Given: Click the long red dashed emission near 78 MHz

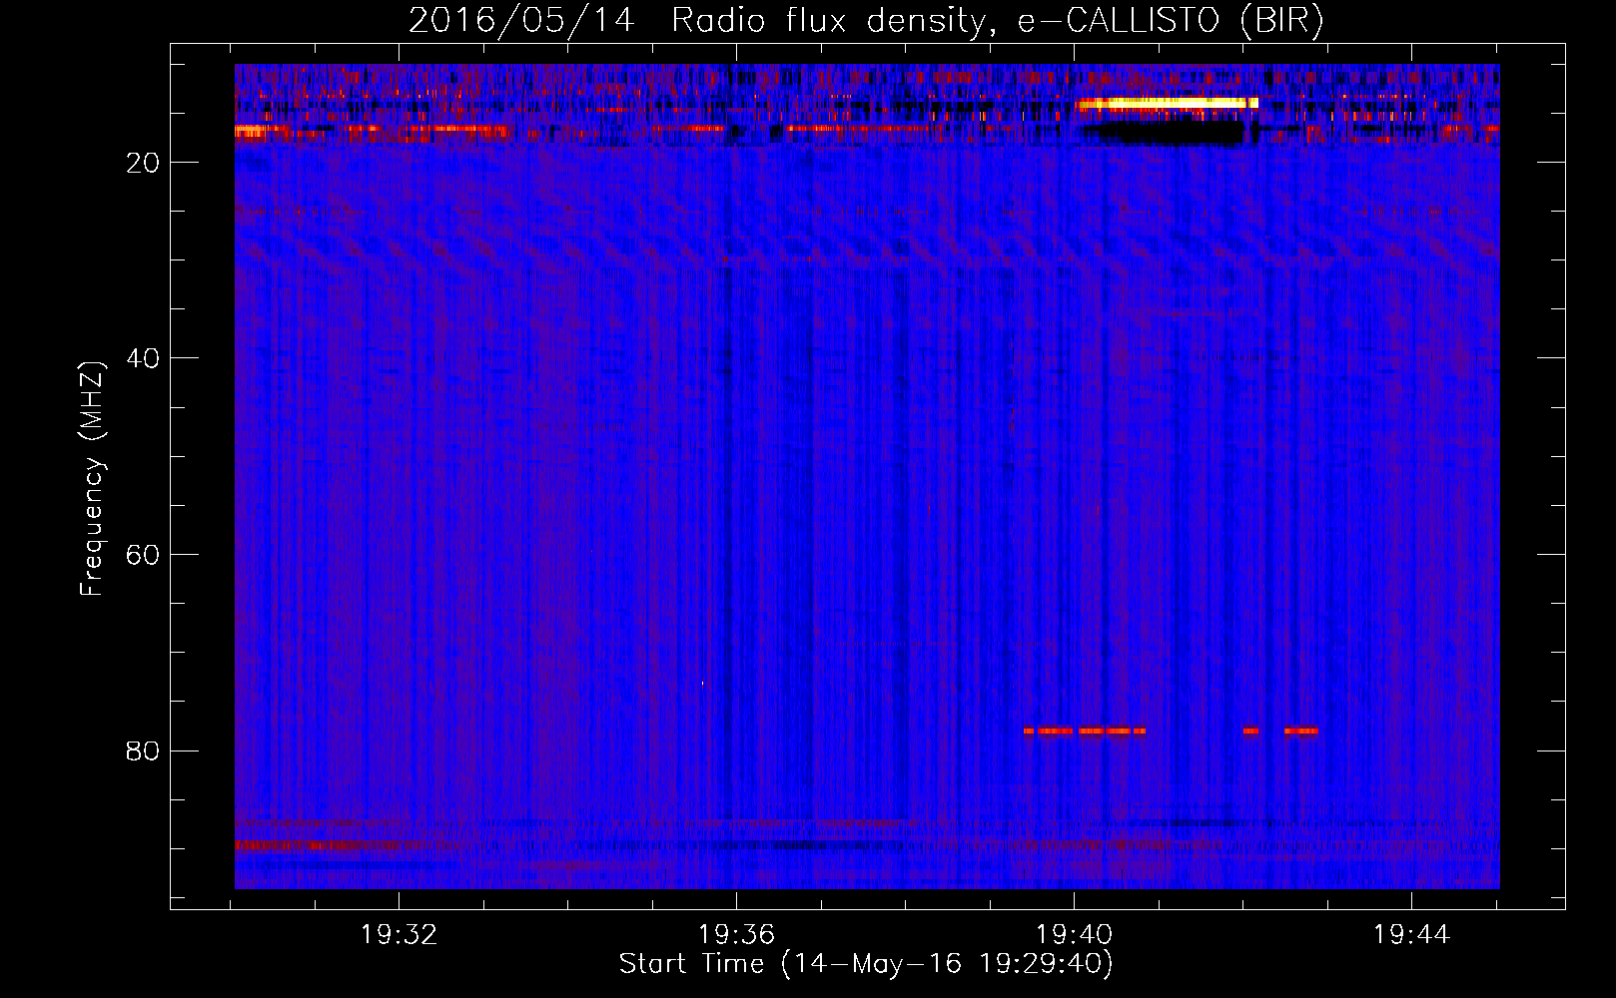Looking at the screenshot, I should [1085, 731].
